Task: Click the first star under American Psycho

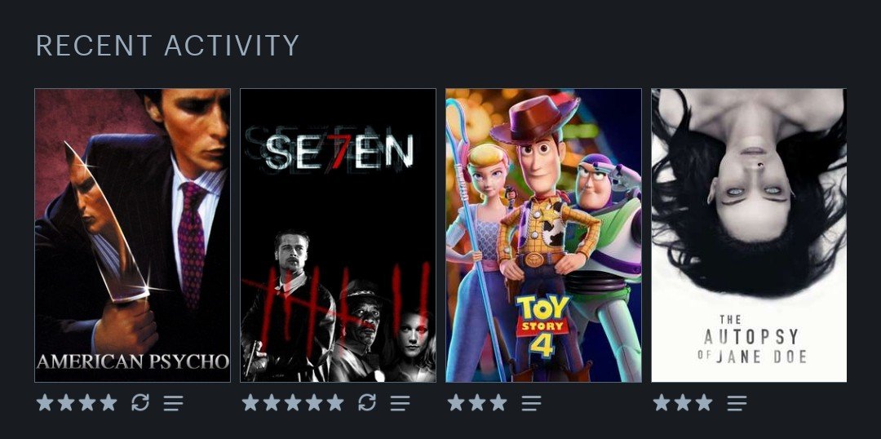Action: pos(44,402)
